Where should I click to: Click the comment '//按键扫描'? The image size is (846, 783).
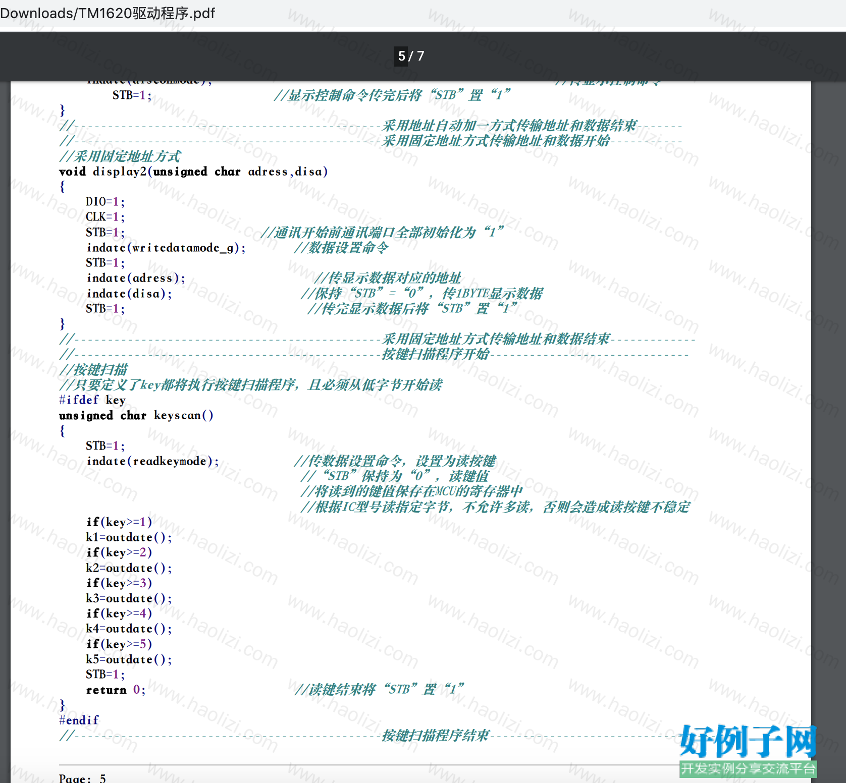[93, 370]
